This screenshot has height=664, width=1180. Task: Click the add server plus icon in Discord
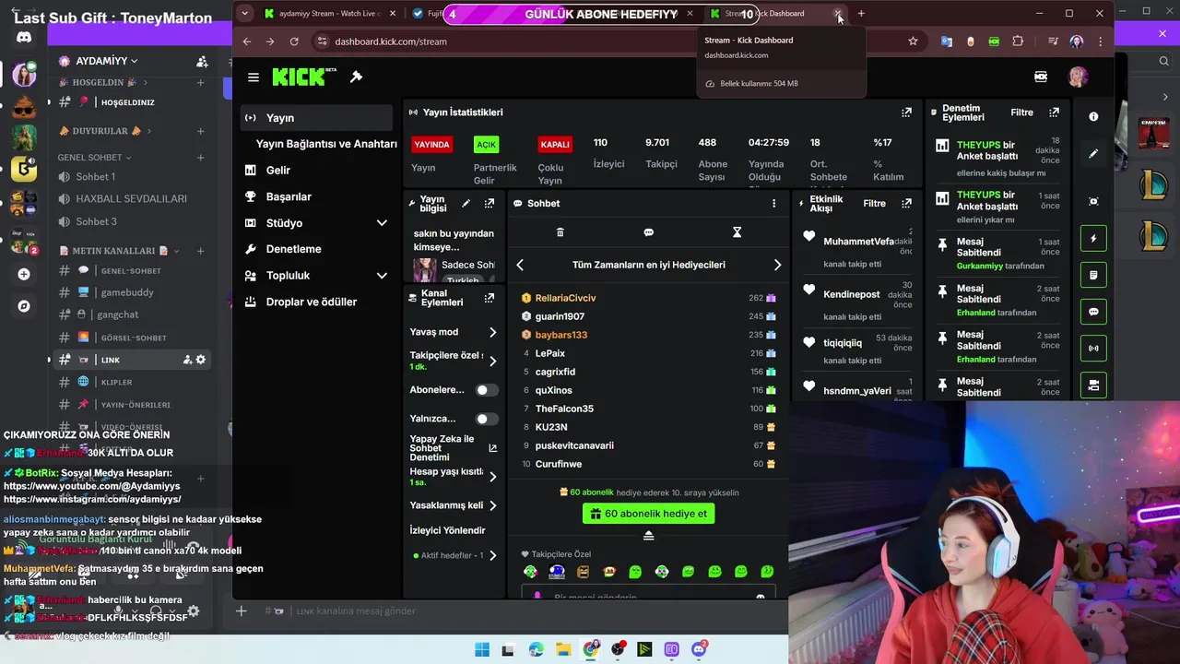point(24,274)
